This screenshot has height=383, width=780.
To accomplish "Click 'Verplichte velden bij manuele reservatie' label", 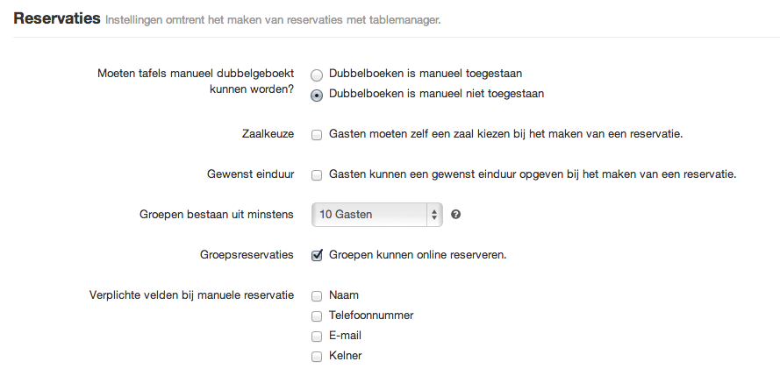I will pyautogui.click(x=191, y=295).
